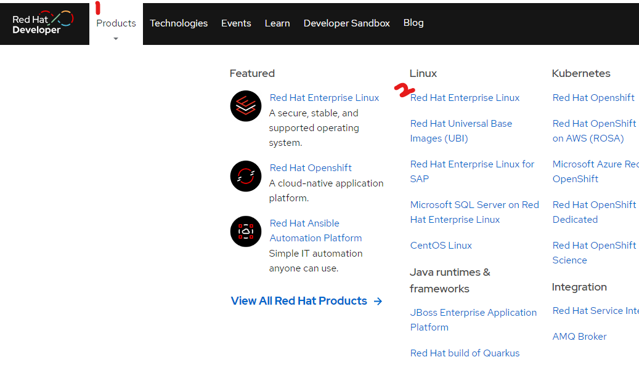Open Red Hat Enterprise Linux under Linux column
The width and height of the screenshot is (639, 365).
click(465, 98)
